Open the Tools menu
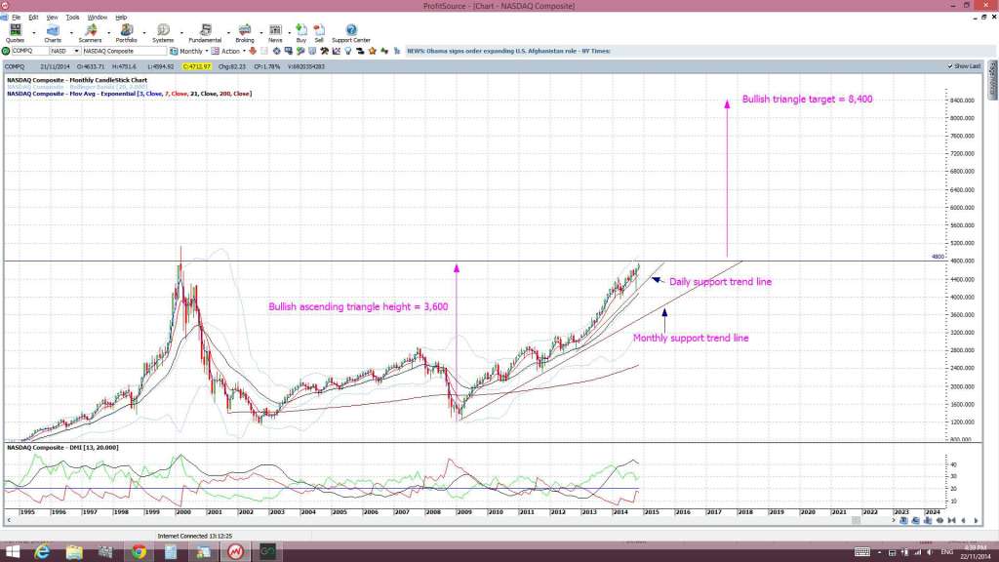The width and height of the screenshot is (999, 562). pyautogui.click(x=72, y=18)
